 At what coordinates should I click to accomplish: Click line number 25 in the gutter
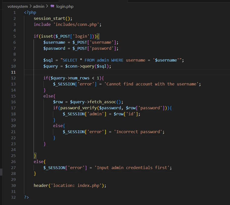point(13,156)
